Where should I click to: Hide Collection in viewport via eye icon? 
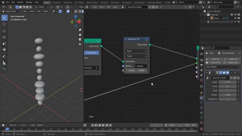tap(235, 15)
